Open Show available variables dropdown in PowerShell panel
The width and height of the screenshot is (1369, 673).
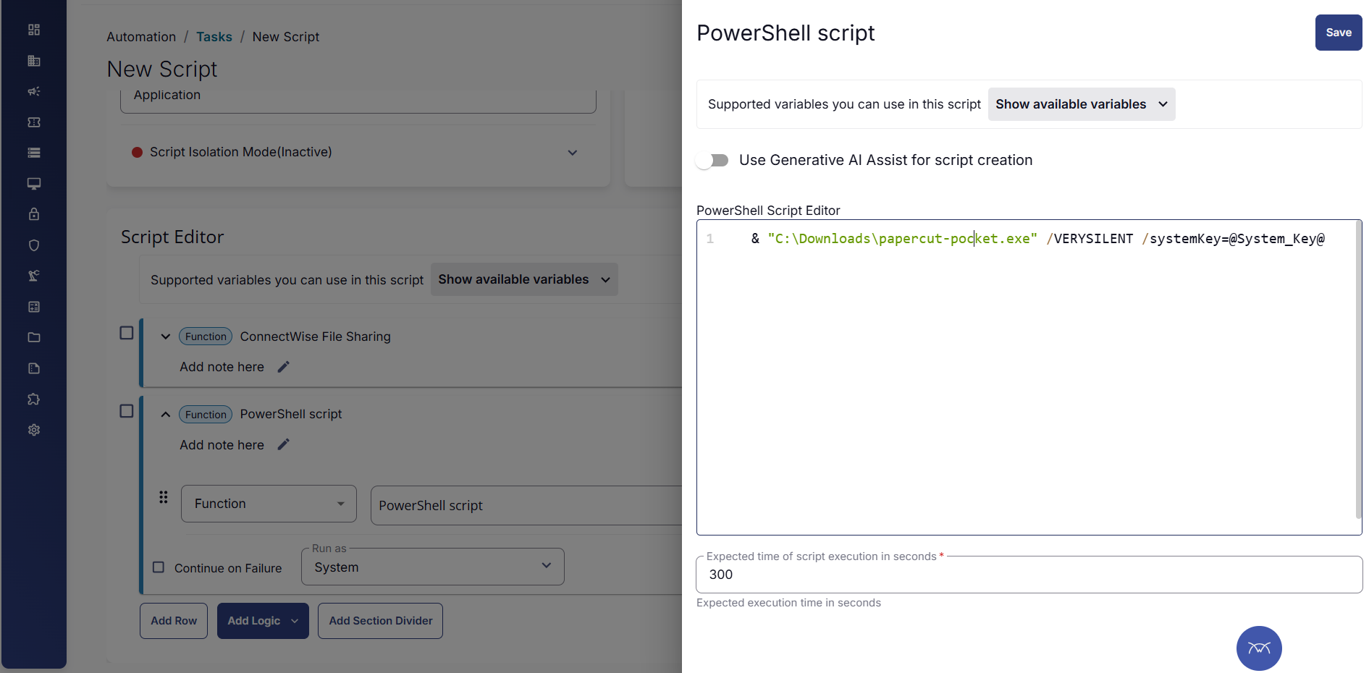[1082, 104]
